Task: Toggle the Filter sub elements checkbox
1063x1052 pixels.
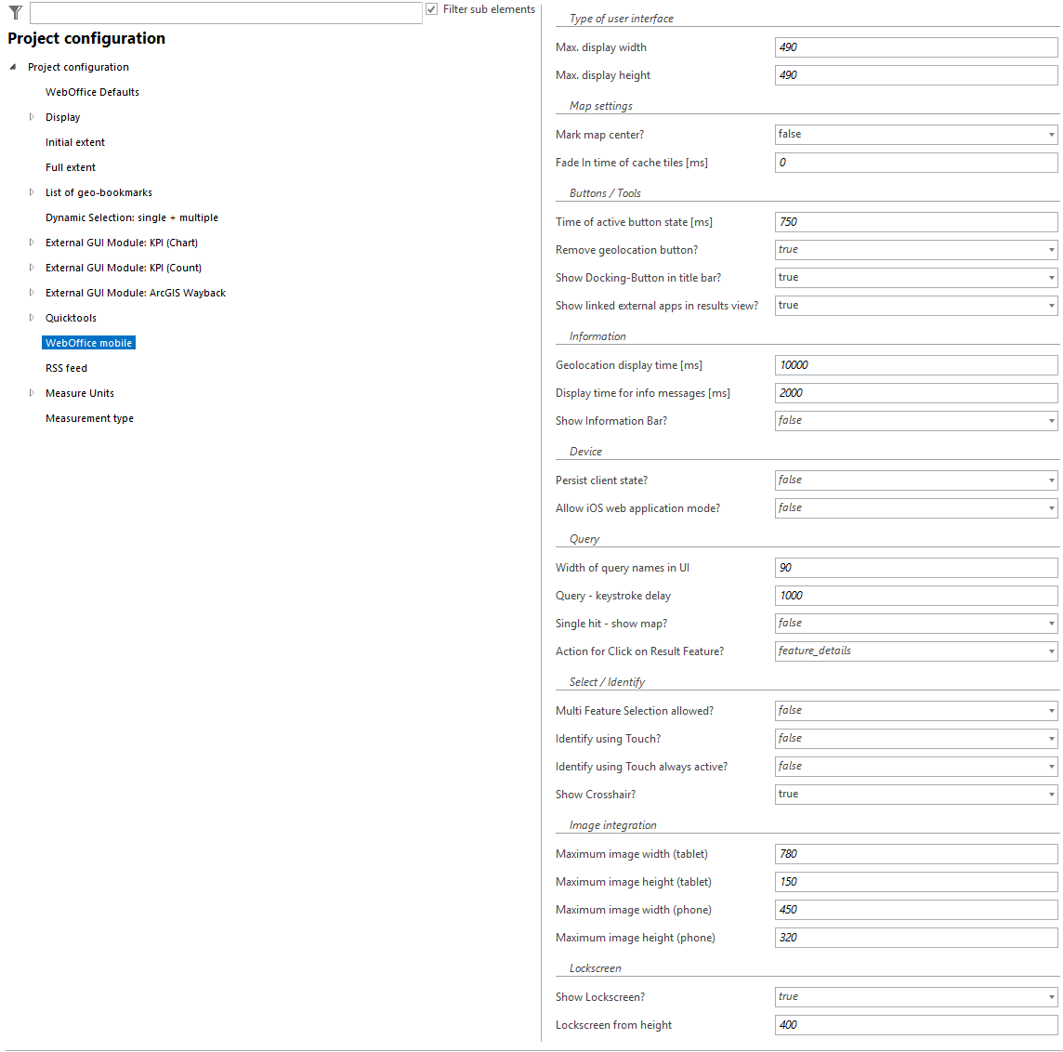Action: 431,8
